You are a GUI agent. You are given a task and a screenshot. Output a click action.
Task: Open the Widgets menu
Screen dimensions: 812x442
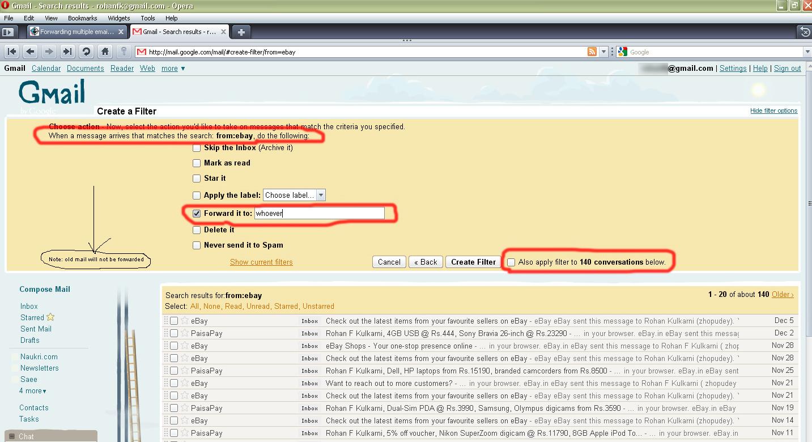pos(119,18)
